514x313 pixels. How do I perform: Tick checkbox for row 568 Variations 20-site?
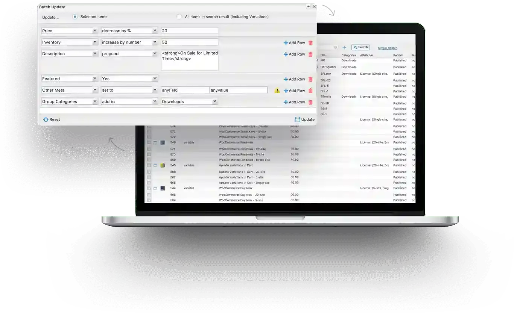149,172
